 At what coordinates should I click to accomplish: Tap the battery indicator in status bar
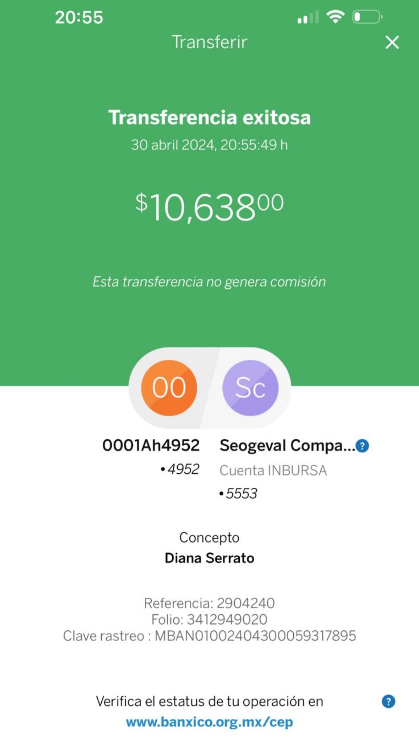pos(367,17)
